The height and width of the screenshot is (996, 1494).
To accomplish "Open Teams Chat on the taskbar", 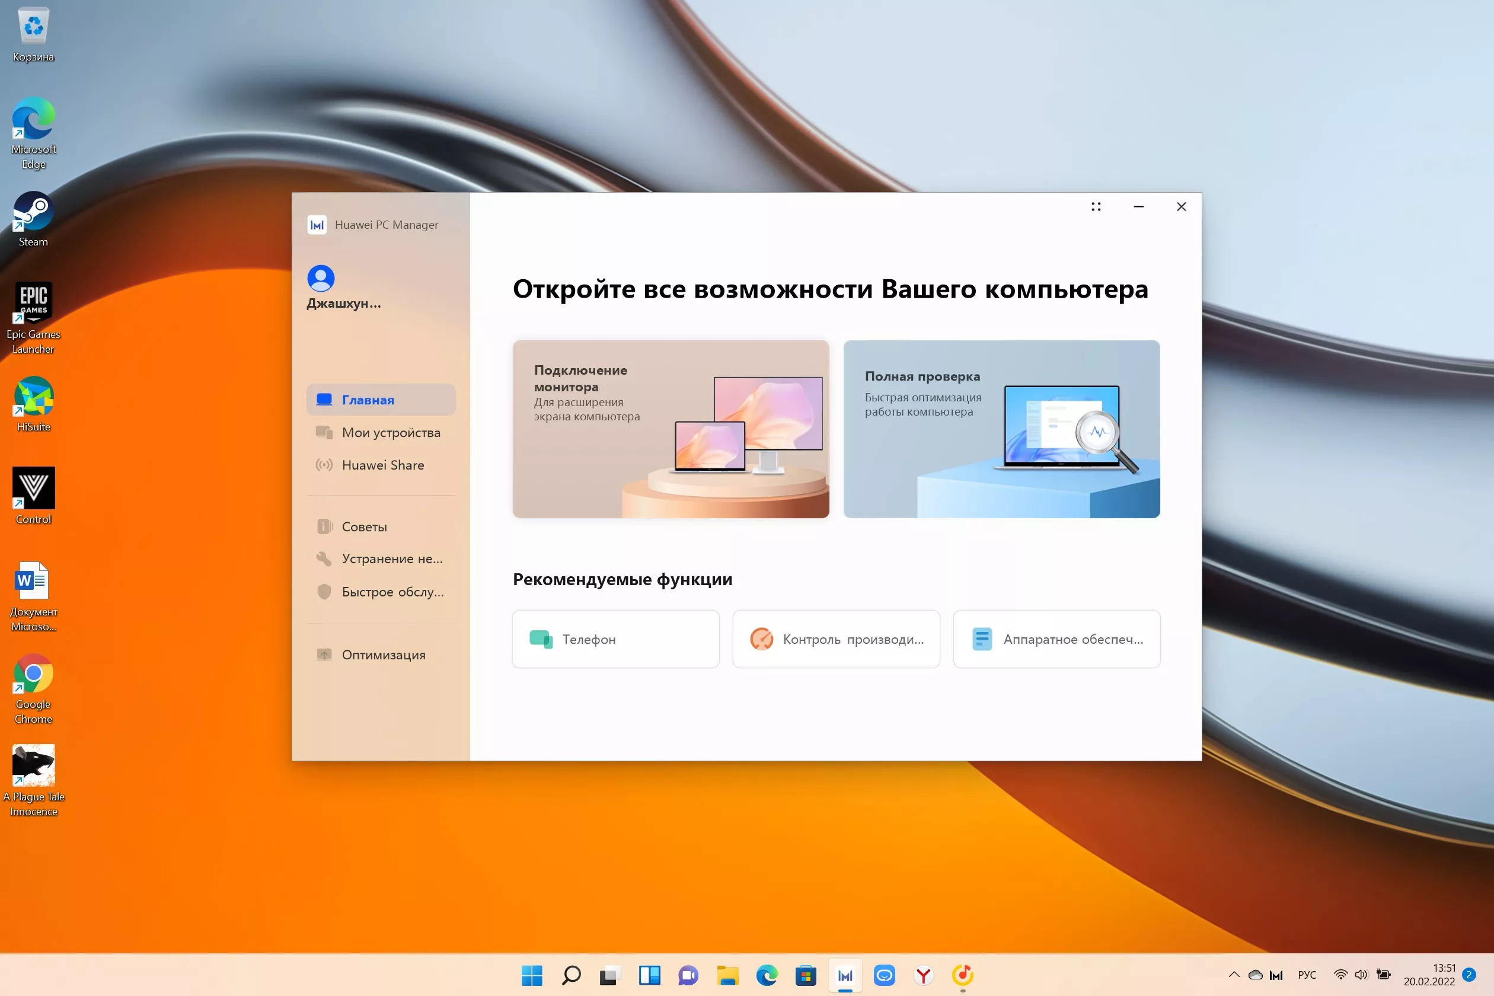I will 688,975.
